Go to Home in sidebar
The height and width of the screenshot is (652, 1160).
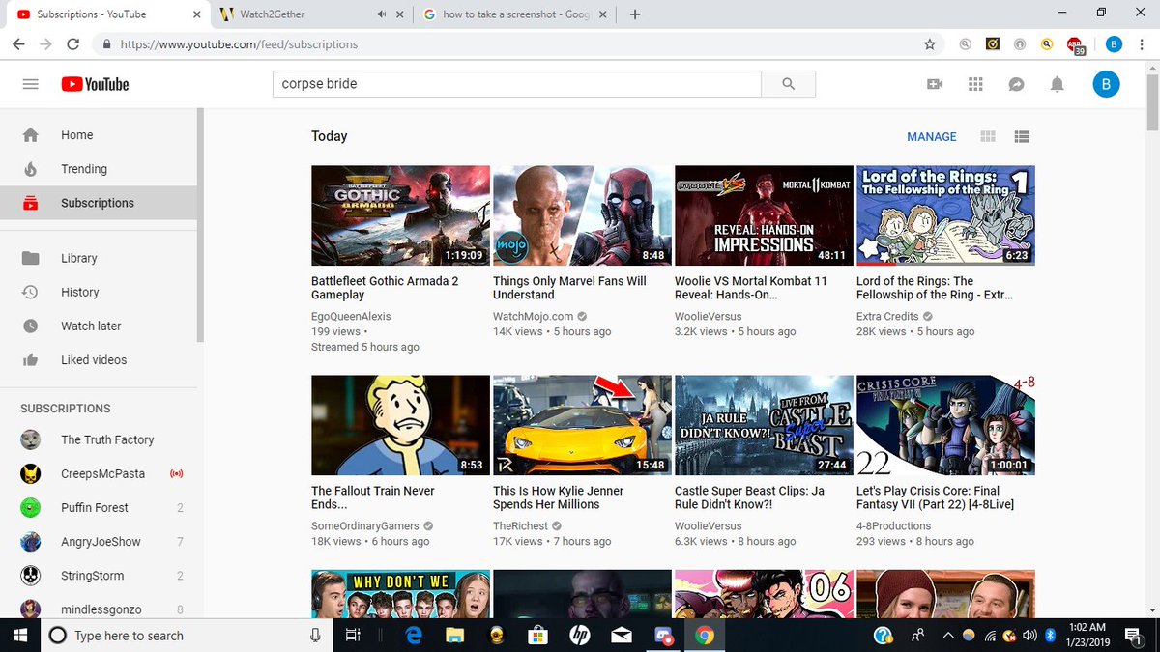pyautogui.click(x=98, y=135)
